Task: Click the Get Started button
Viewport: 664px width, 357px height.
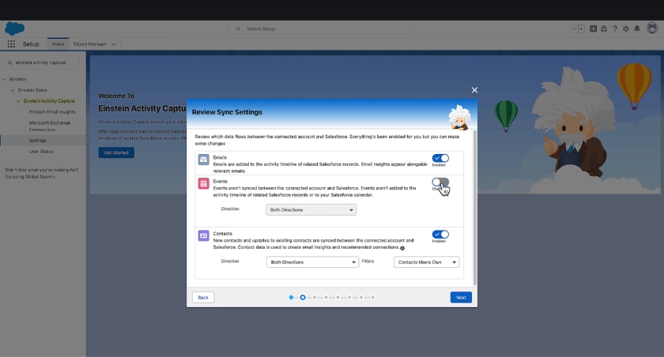Action: 116,152
